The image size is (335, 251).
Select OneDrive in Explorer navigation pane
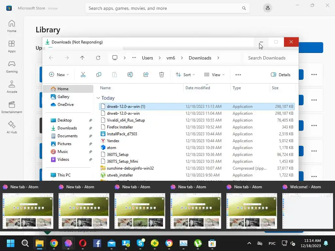[x=68, y=105]
